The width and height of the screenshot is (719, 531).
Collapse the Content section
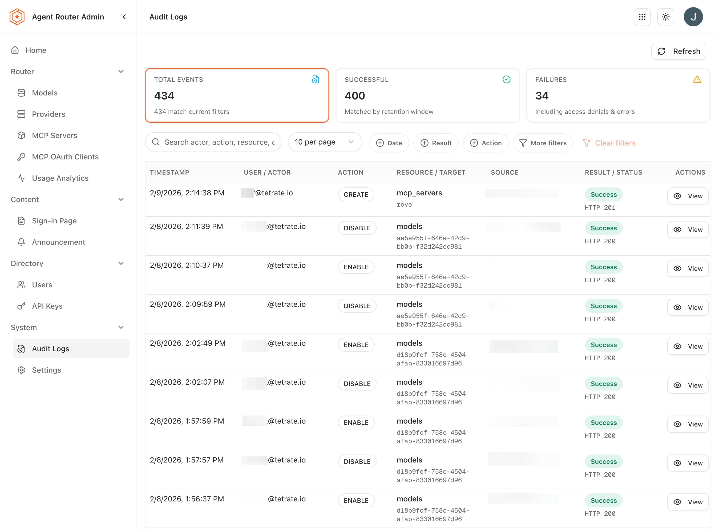pyautogui.click(x=121, y=199)
